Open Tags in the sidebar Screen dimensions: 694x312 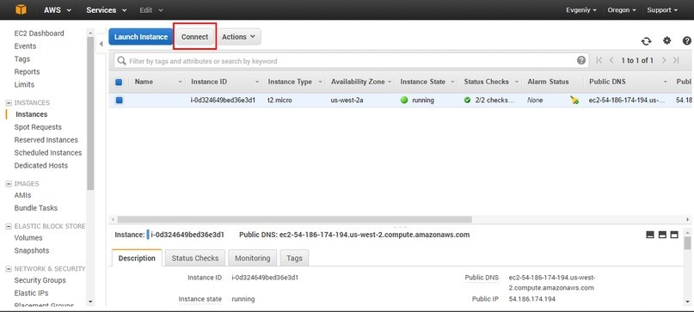pos(22,58)
